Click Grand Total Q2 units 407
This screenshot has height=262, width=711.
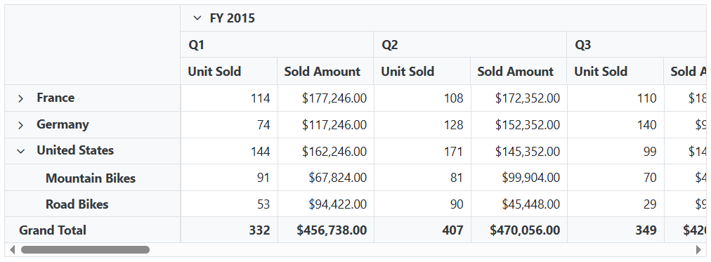(x=422, y=230)
